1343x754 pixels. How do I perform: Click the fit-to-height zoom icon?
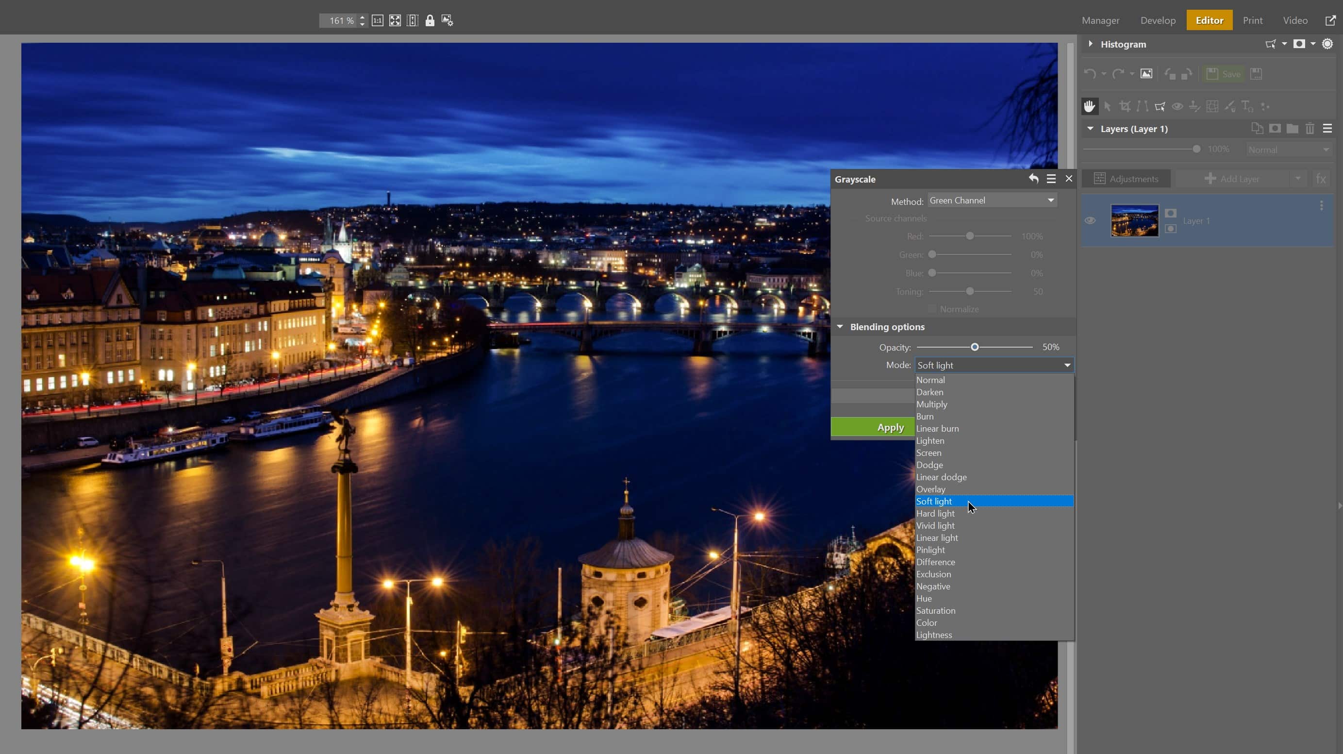413,20
